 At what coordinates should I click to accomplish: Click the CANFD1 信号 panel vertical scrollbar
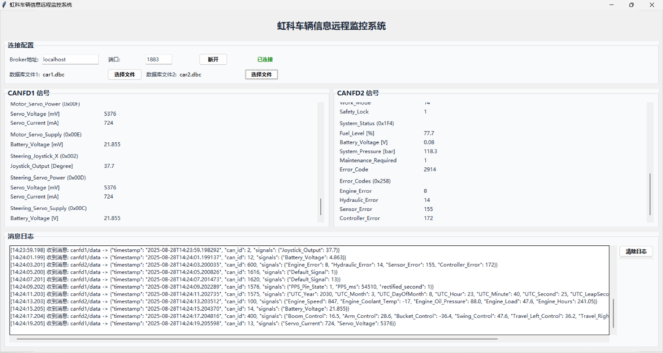pos(320,207)
